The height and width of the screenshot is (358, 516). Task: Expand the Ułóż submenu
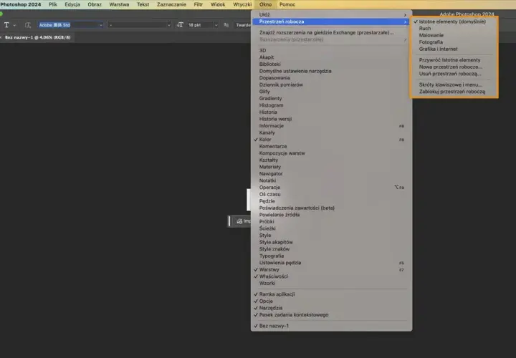(331, 15)
